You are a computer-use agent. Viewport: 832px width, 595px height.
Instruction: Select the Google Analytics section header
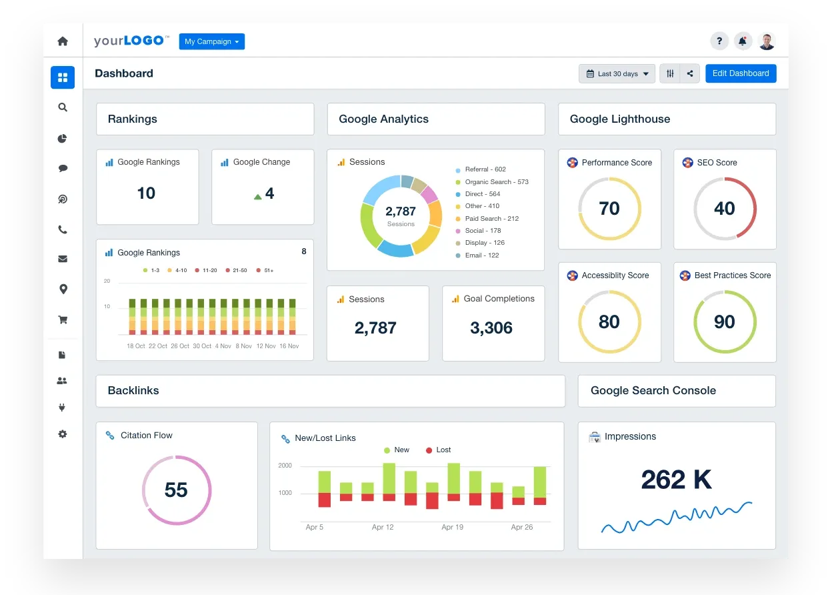click(x=436, y=119)
